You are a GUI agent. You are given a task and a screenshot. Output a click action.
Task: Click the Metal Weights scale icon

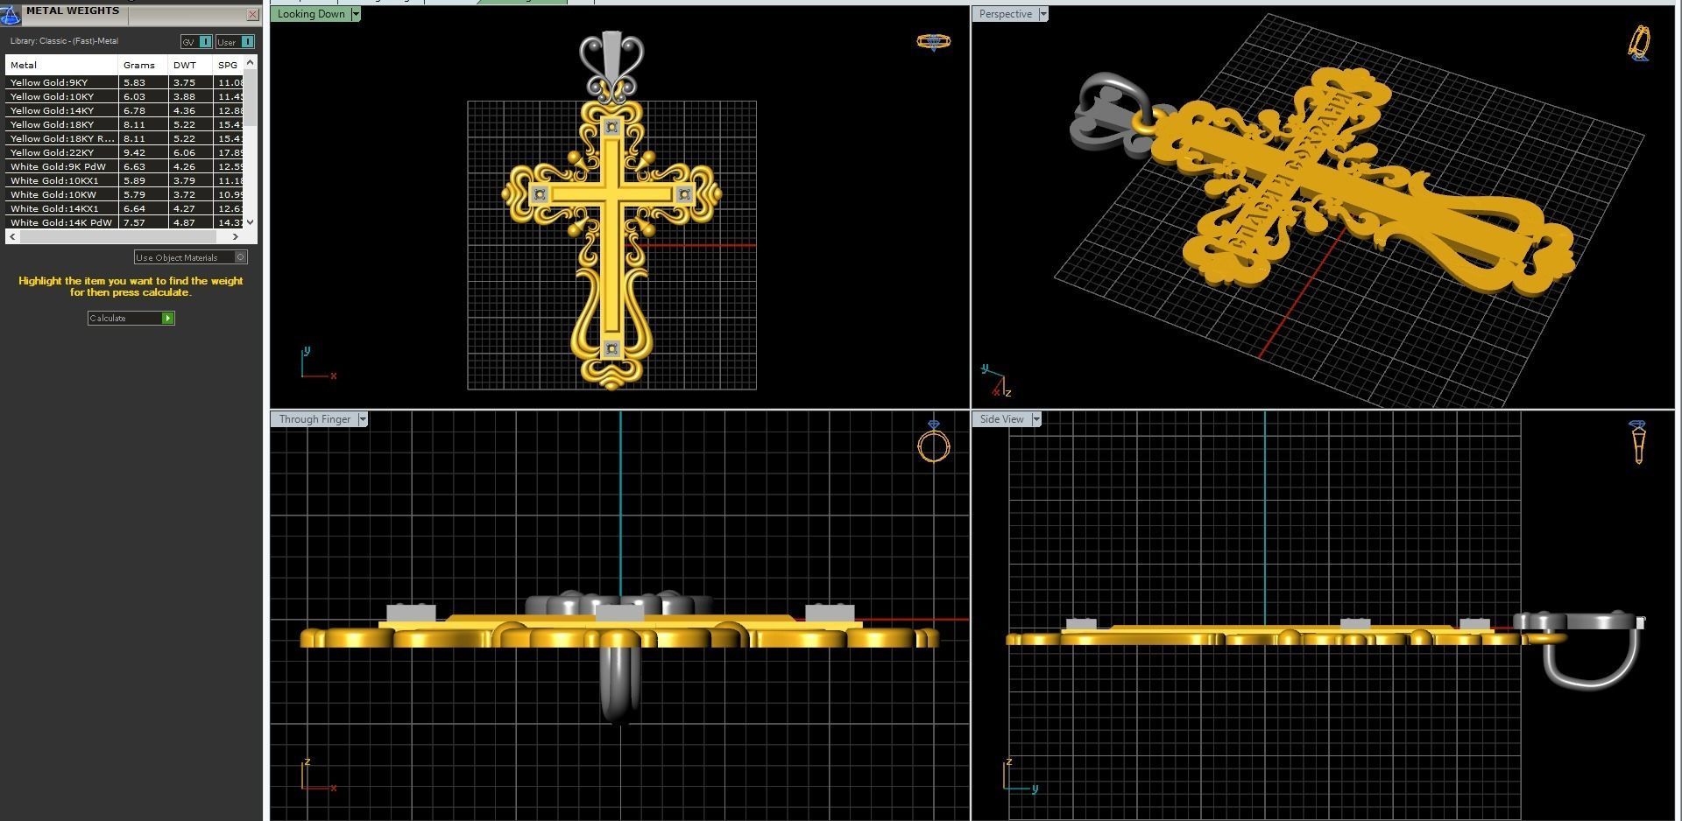click(10, 15)
